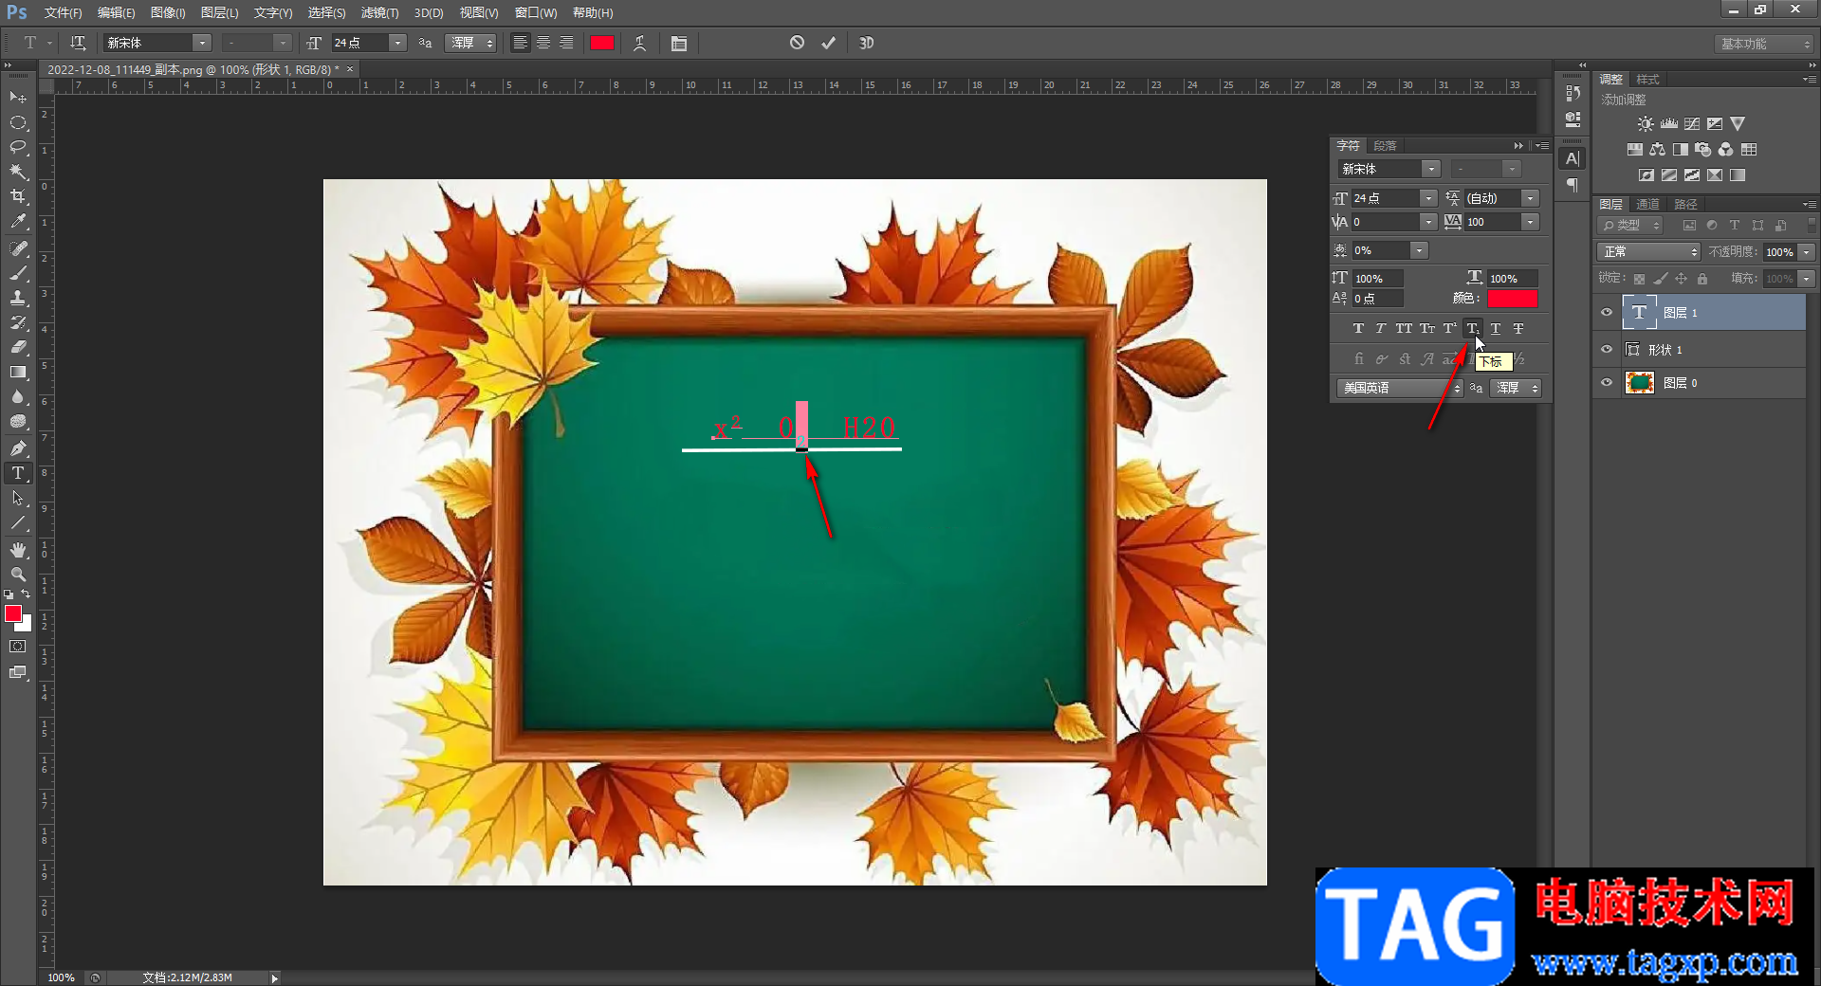Switch to the 段落 panel tab
Image resolution: width=1821 pixels, height=986 pixels.
point(1385,145)
